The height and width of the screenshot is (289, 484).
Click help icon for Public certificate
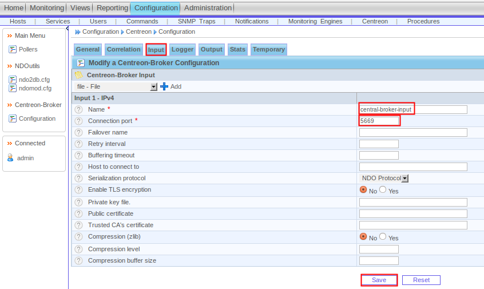click(79, 213)
